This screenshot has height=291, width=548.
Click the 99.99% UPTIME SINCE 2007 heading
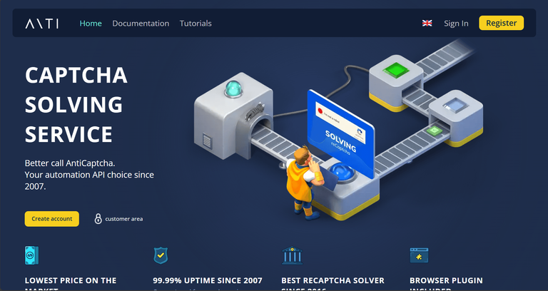[x=208, y=280]
